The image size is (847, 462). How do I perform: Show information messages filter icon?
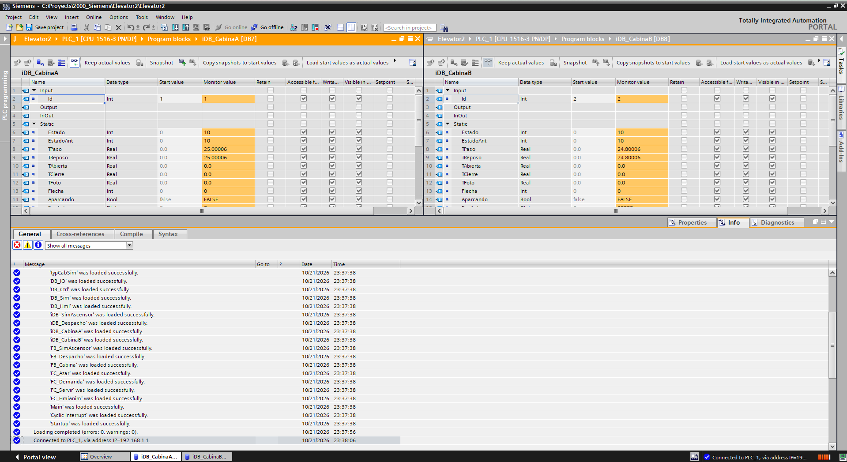38,245
